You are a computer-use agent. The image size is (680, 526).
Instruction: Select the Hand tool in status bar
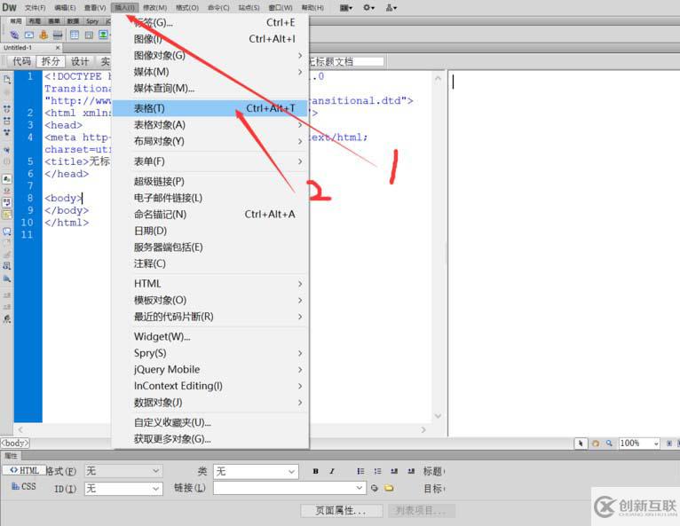point(596,444)
